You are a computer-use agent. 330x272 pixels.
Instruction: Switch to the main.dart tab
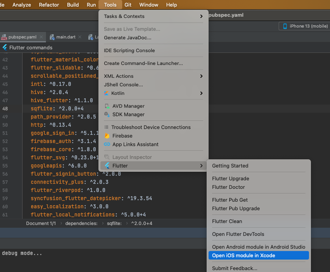tap(65, 37)
